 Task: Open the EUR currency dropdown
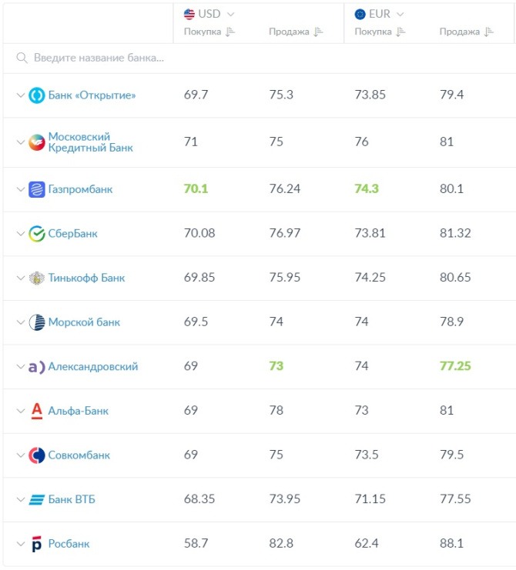pos(380,14)
